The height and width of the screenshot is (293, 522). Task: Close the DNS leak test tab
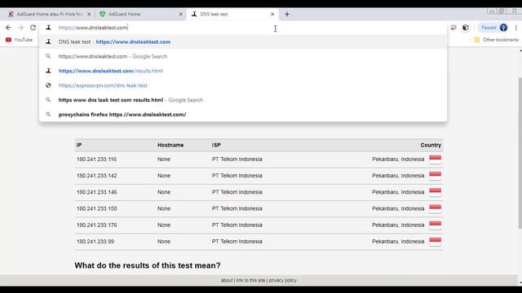tap(272, 15)
